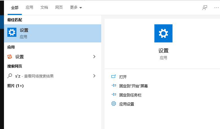Click the large Settings gear tile in preview pane

(x=163, y=33)
